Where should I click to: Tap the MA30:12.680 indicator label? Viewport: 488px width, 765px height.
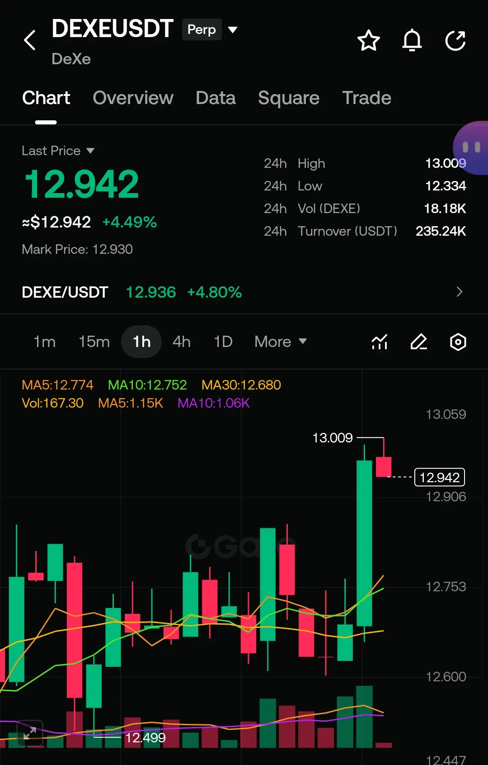point(241,385)
